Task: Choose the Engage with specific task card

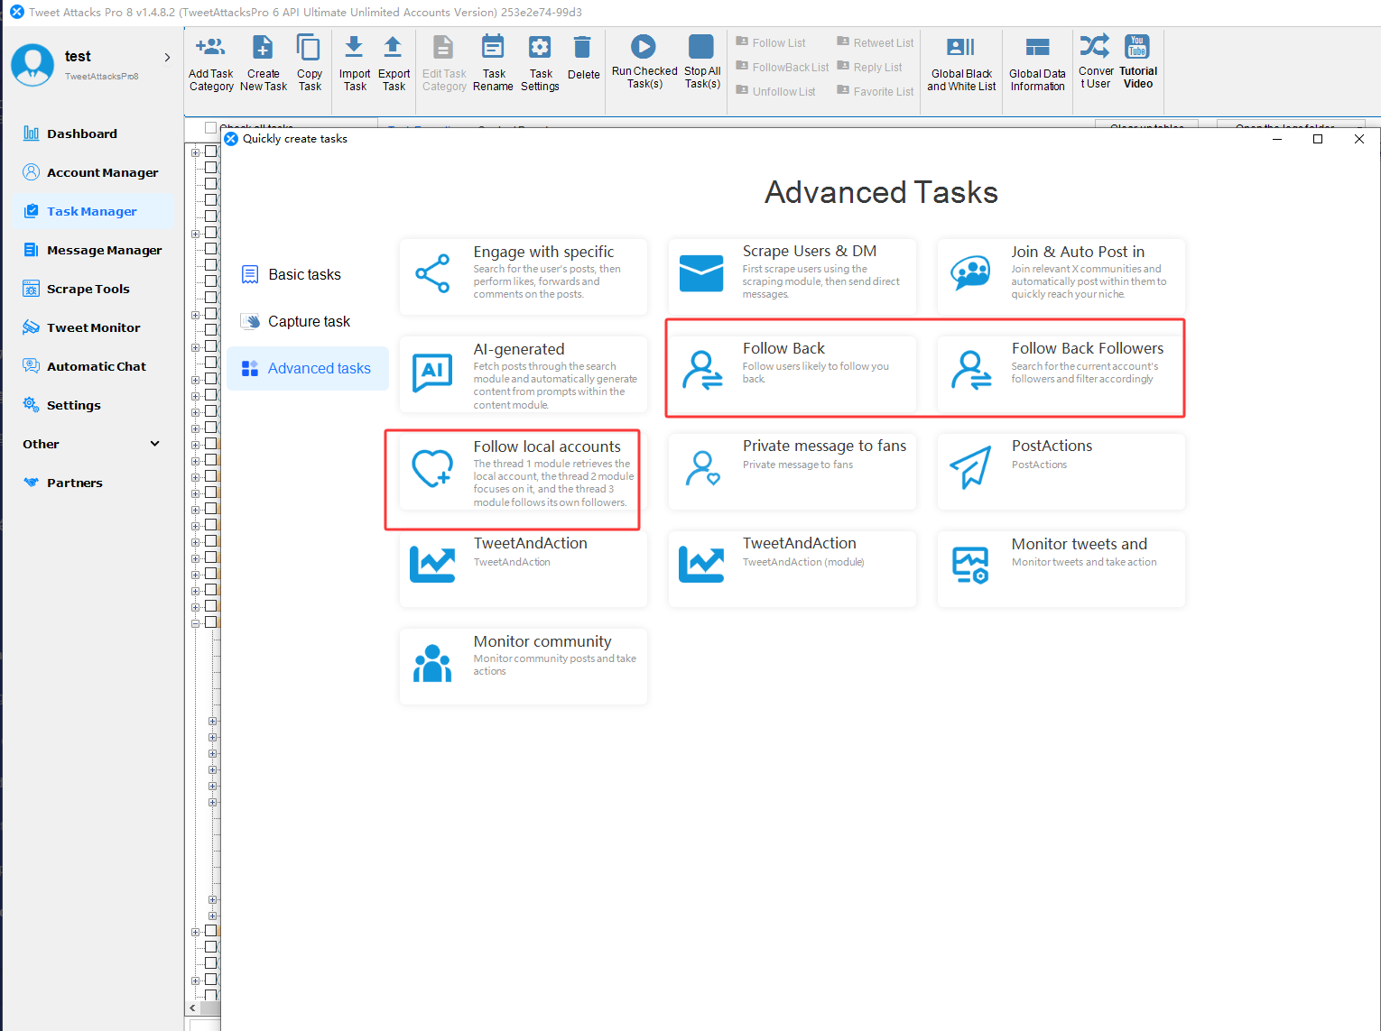Action: tap(524, 276)
